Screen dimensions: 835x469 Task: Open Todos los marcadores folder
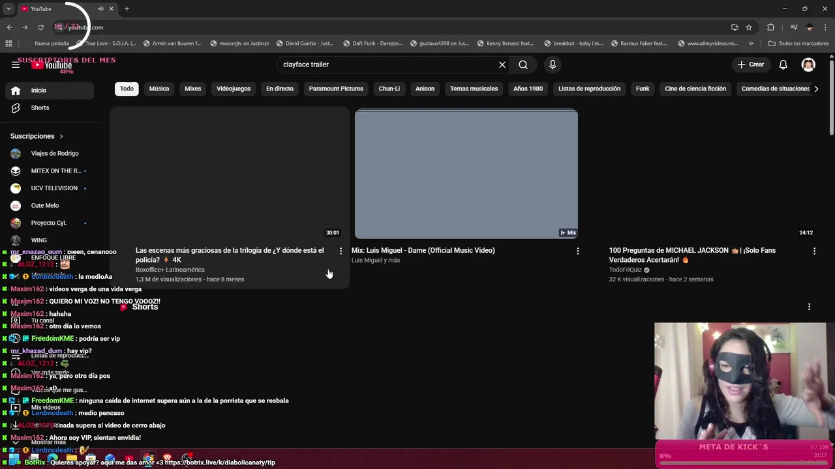pos(798,44)
